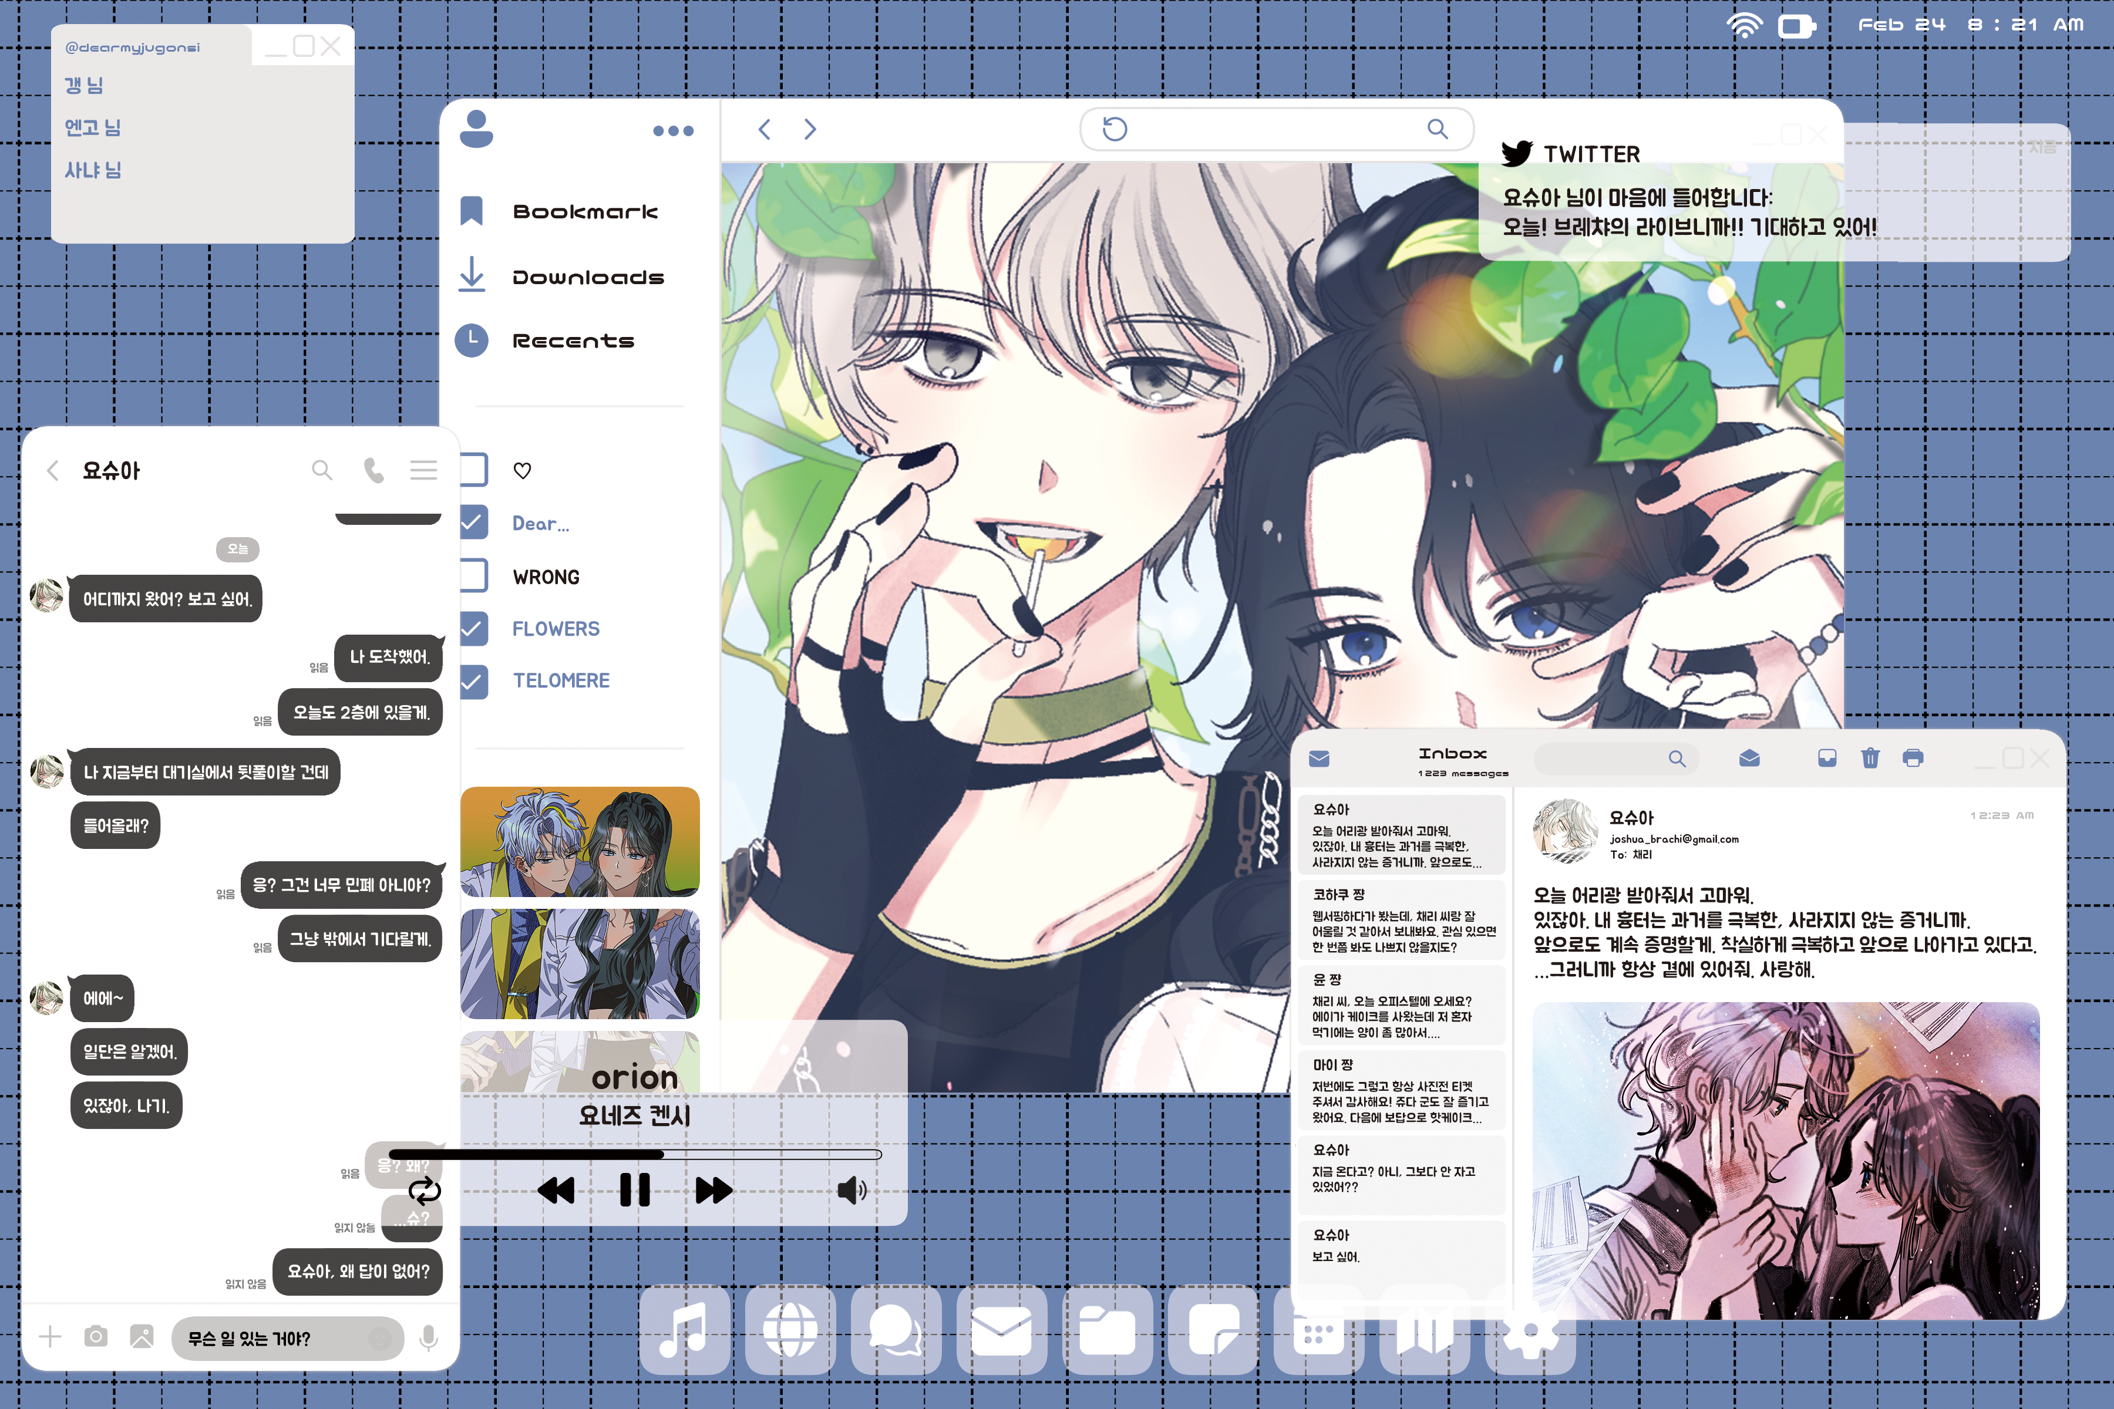Click the archive tray icon in Inbox toolbar
The image size is (2114, 1409).
coord(1827,759)
